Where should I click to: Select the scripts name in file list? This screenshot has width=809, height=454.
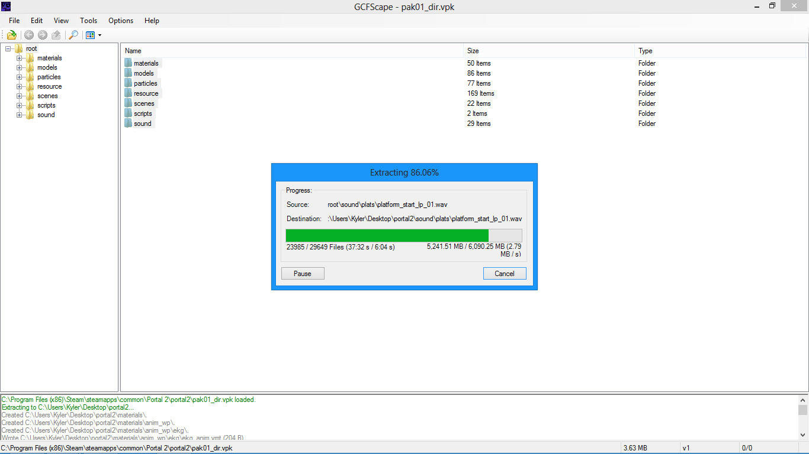tap(143, 113)
